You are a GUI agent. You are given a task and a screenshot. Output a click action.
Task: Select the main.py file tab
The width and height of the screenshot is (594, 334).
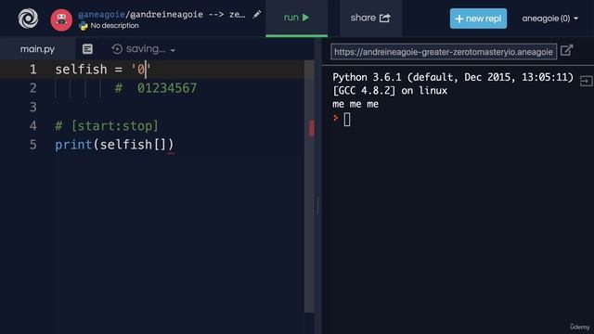37,49
